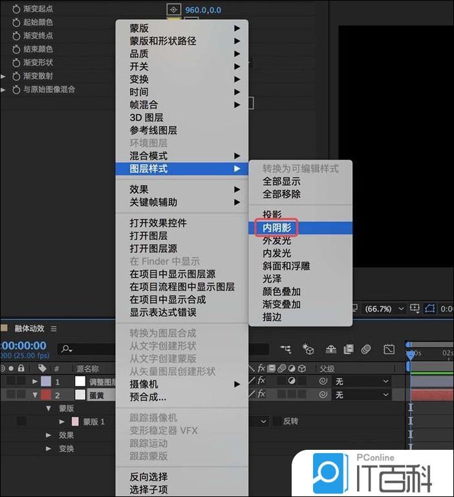Toggle mask and shape path visibility icon
Viewport: 454px width, 497px height.
click(429, 308)
